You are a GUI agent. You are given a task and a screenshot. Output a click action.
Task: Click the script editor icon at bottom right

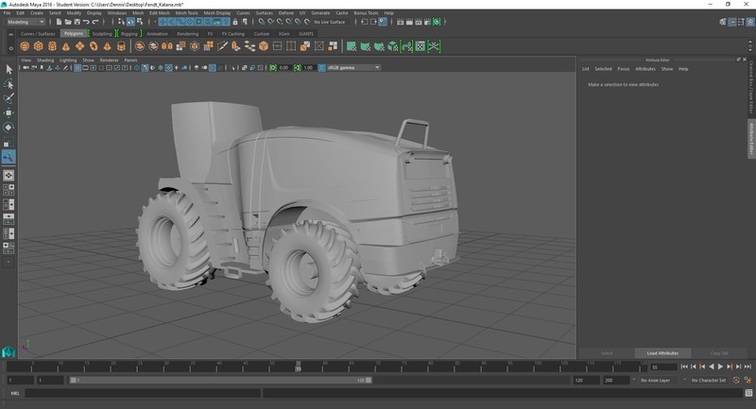(748, 393)
